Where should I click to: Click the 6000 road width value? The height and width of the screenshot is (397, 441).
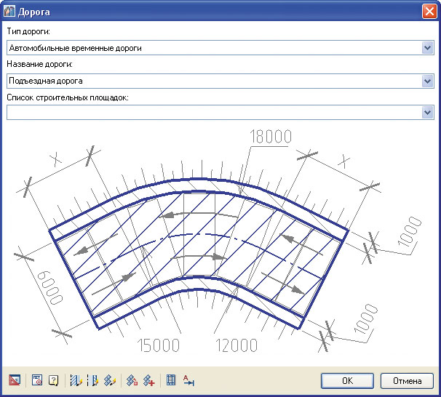click(x=49, y=287)
